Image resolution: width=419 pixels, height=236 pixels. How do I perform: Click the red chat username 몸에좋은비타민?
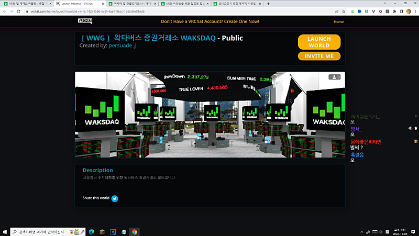366,142
